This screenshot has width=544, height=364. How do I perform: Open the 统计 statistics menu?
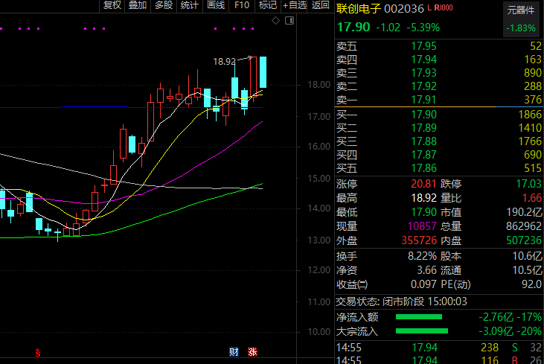[x=189, y=5]
